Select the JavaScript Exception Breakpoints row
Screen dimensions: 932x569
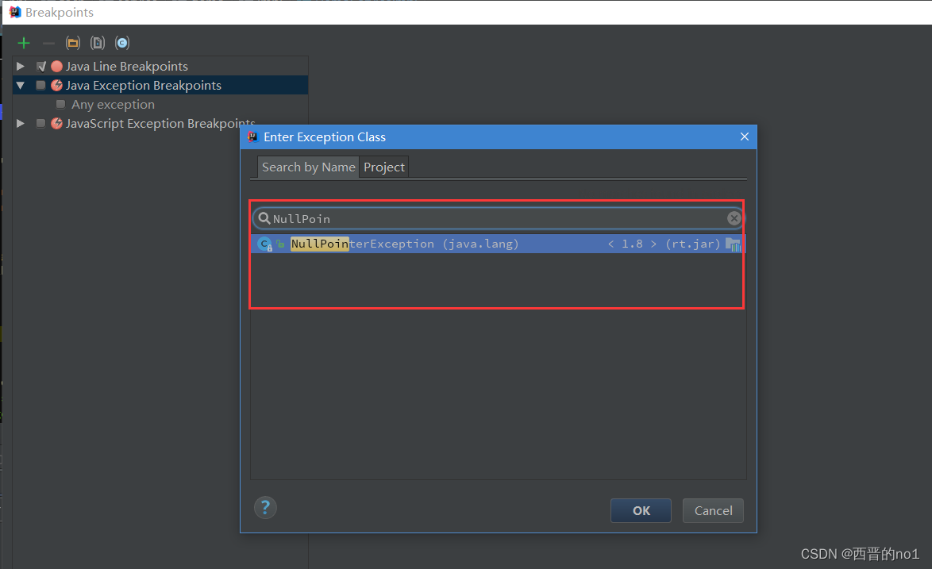tap(160, 124)
